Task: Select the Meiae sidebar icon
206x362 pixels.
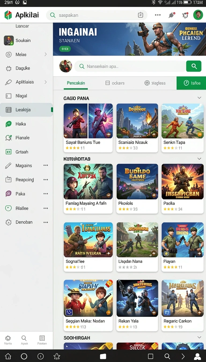Action: (9, 54)
